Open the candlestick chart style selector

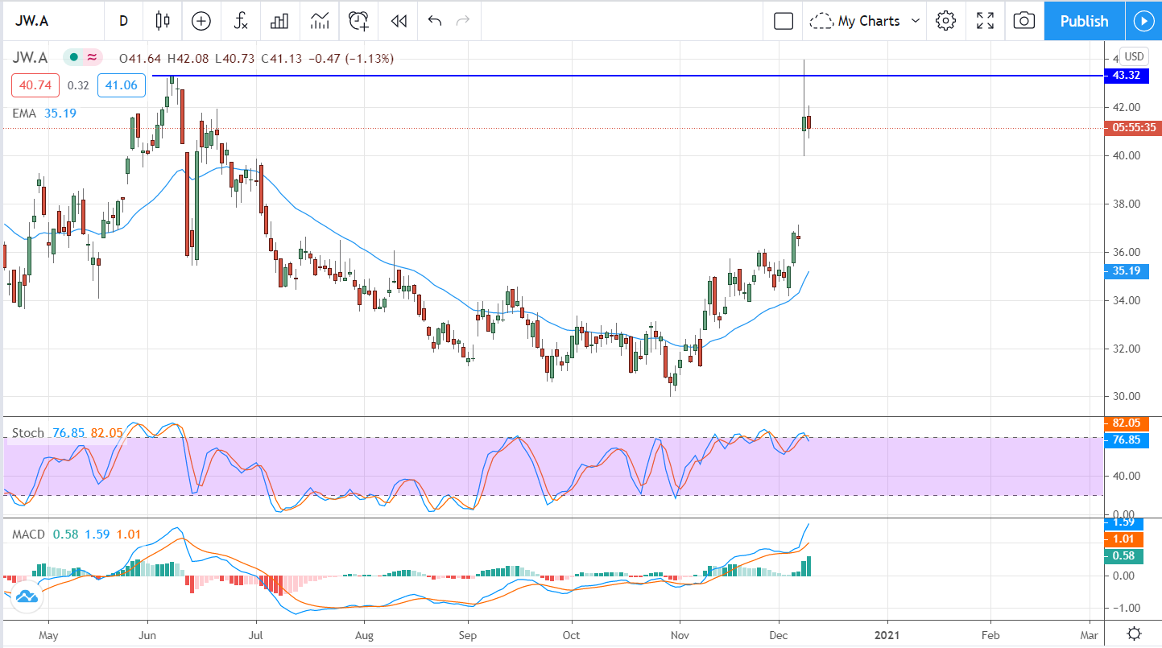tap(163, 21)
